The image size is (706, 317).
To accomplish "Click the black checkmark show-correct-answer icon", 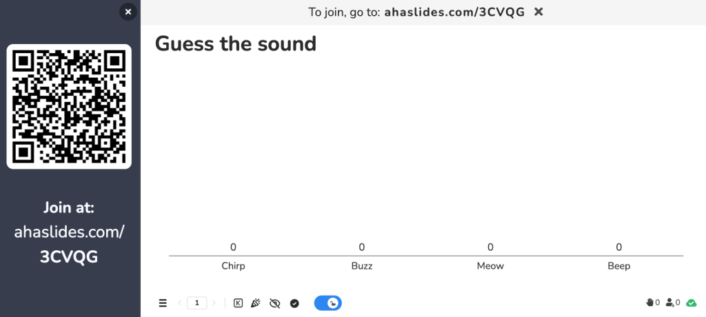I will pos(294,303).
